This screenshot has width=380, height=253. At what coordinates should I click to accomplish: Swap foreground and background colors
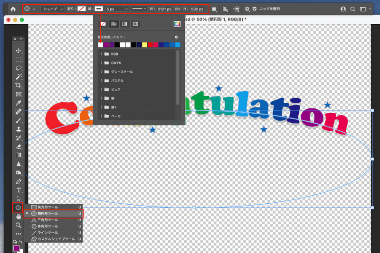(21, 242)
